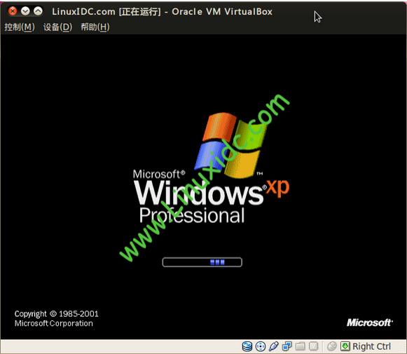The image size is (407, 354).
Task: Maximize the VirtualBox window
Action: pos(38,11)
